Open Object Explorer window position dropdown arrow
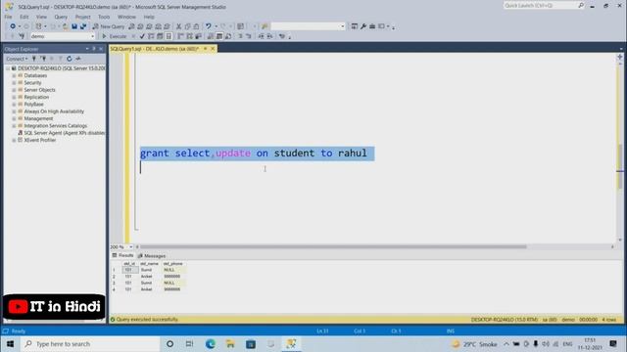The image size is (627, 352). [87, 49]
